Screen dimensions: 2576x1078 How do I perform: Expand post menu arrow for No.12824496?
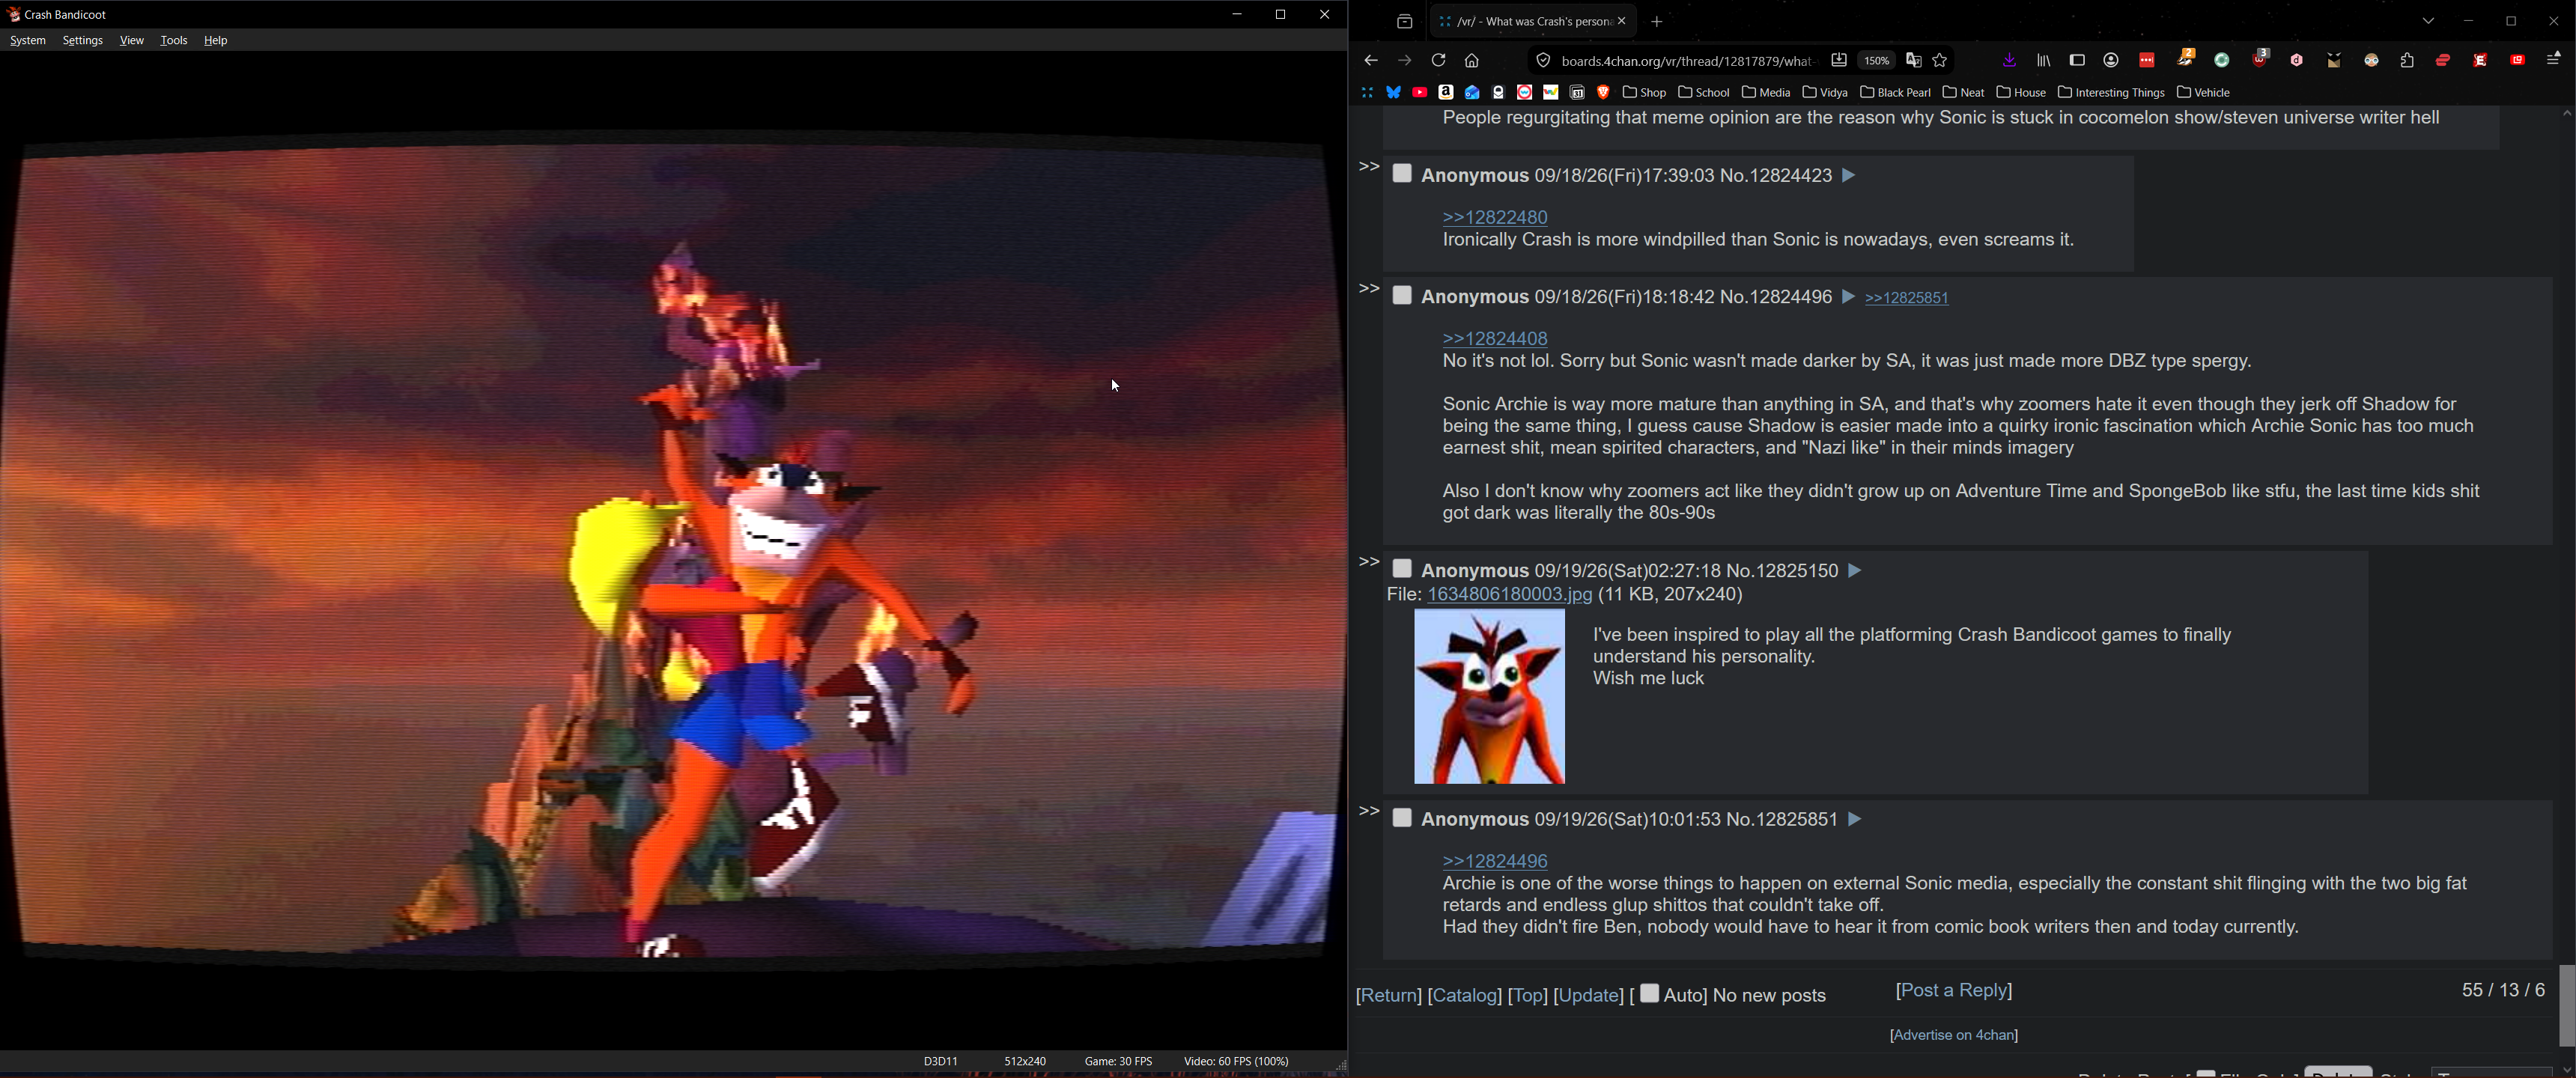coord(1847,297)
